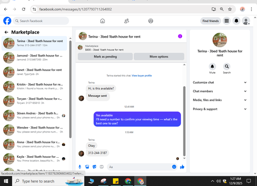The height and width of the screenshot is (186, 257).
Task: Attach a photo file icon
Action: click(87, 167)
